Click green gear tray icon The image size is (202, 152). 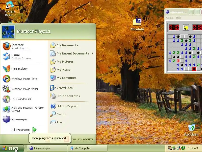coord(183,148)
